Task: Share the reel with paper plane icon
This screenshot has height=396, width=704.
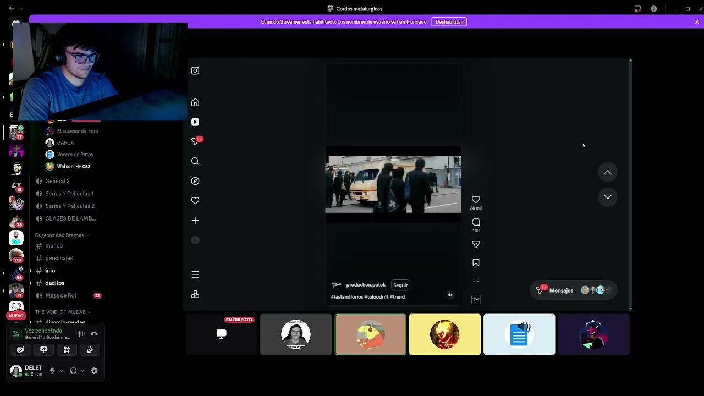Action: point(476,244)
